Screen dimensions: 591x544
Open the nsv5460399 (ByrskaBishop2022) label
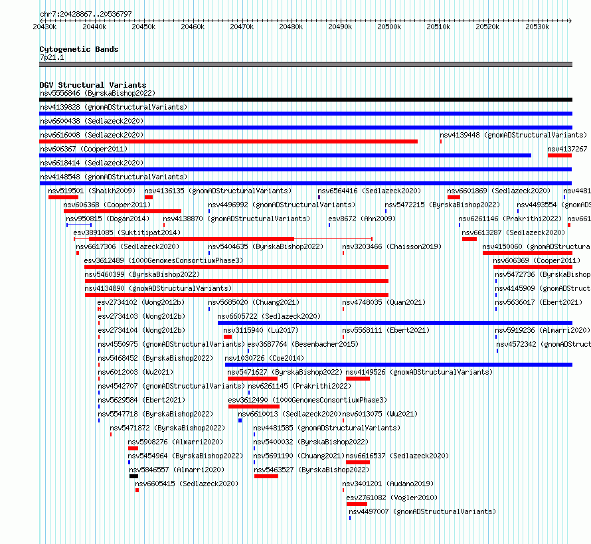[142, 274]
